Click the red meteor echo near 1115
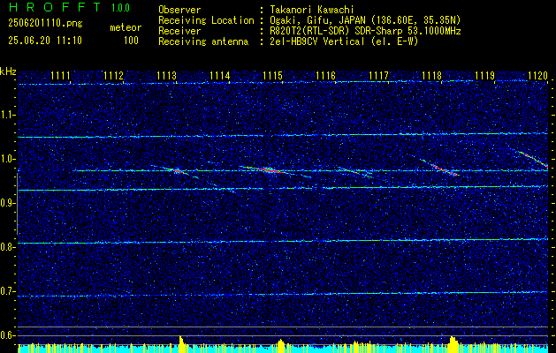Viewport: 556px width, 353px height. click(269, 170)
